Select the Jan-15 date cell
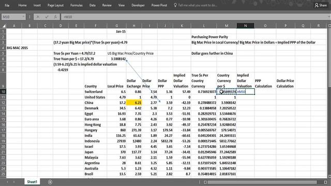Image resolution: width=331 pixels, height=186 pixels. (x=117, y=32)
